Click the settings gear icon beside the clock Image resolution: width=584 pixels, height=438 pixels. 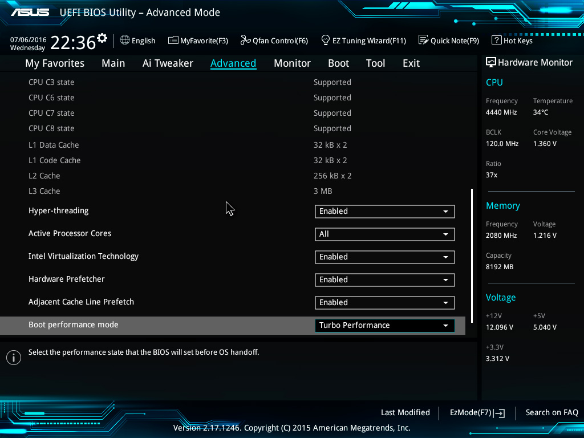click(x=102, y=38)
